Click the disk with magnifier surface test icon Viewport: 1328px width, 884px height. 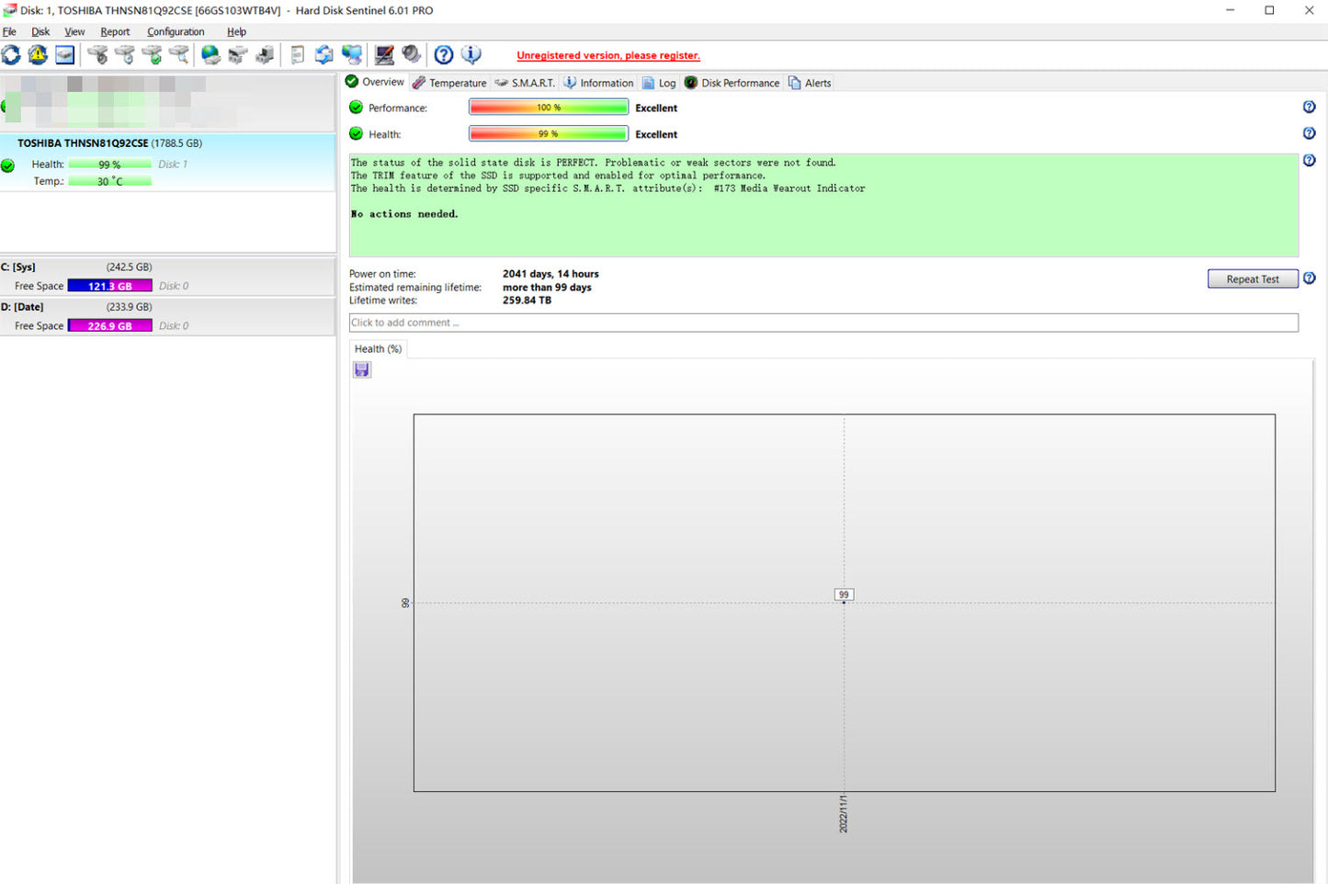(x=179, y=55)
